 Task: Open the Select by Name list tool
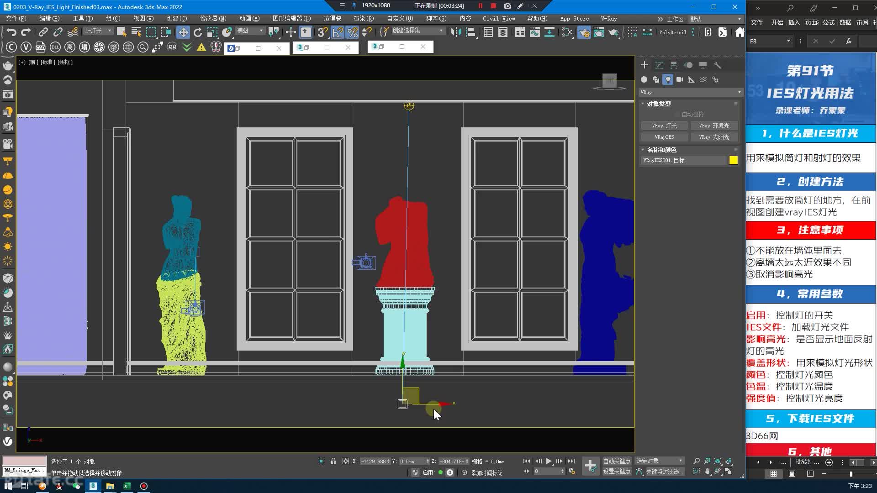[x=136, y=32]
